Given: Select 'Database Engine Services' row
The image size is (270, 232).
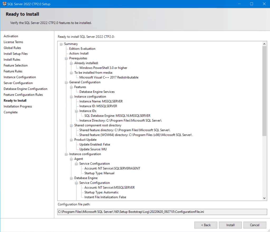Looking at the screenshot, I should 97,92.
